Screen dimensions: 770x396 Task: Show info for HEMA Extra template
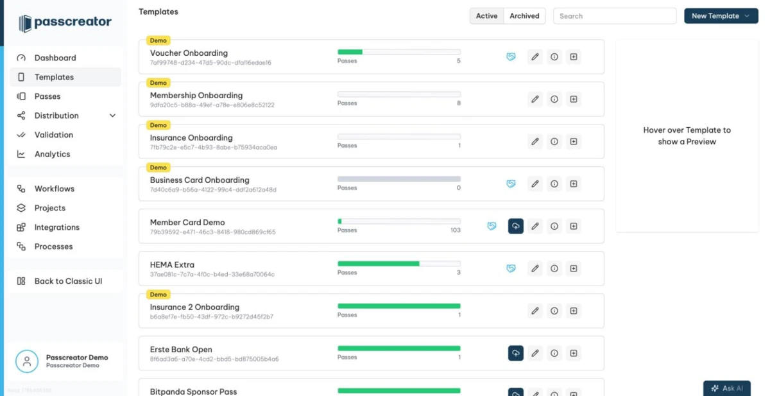(554, 268)
